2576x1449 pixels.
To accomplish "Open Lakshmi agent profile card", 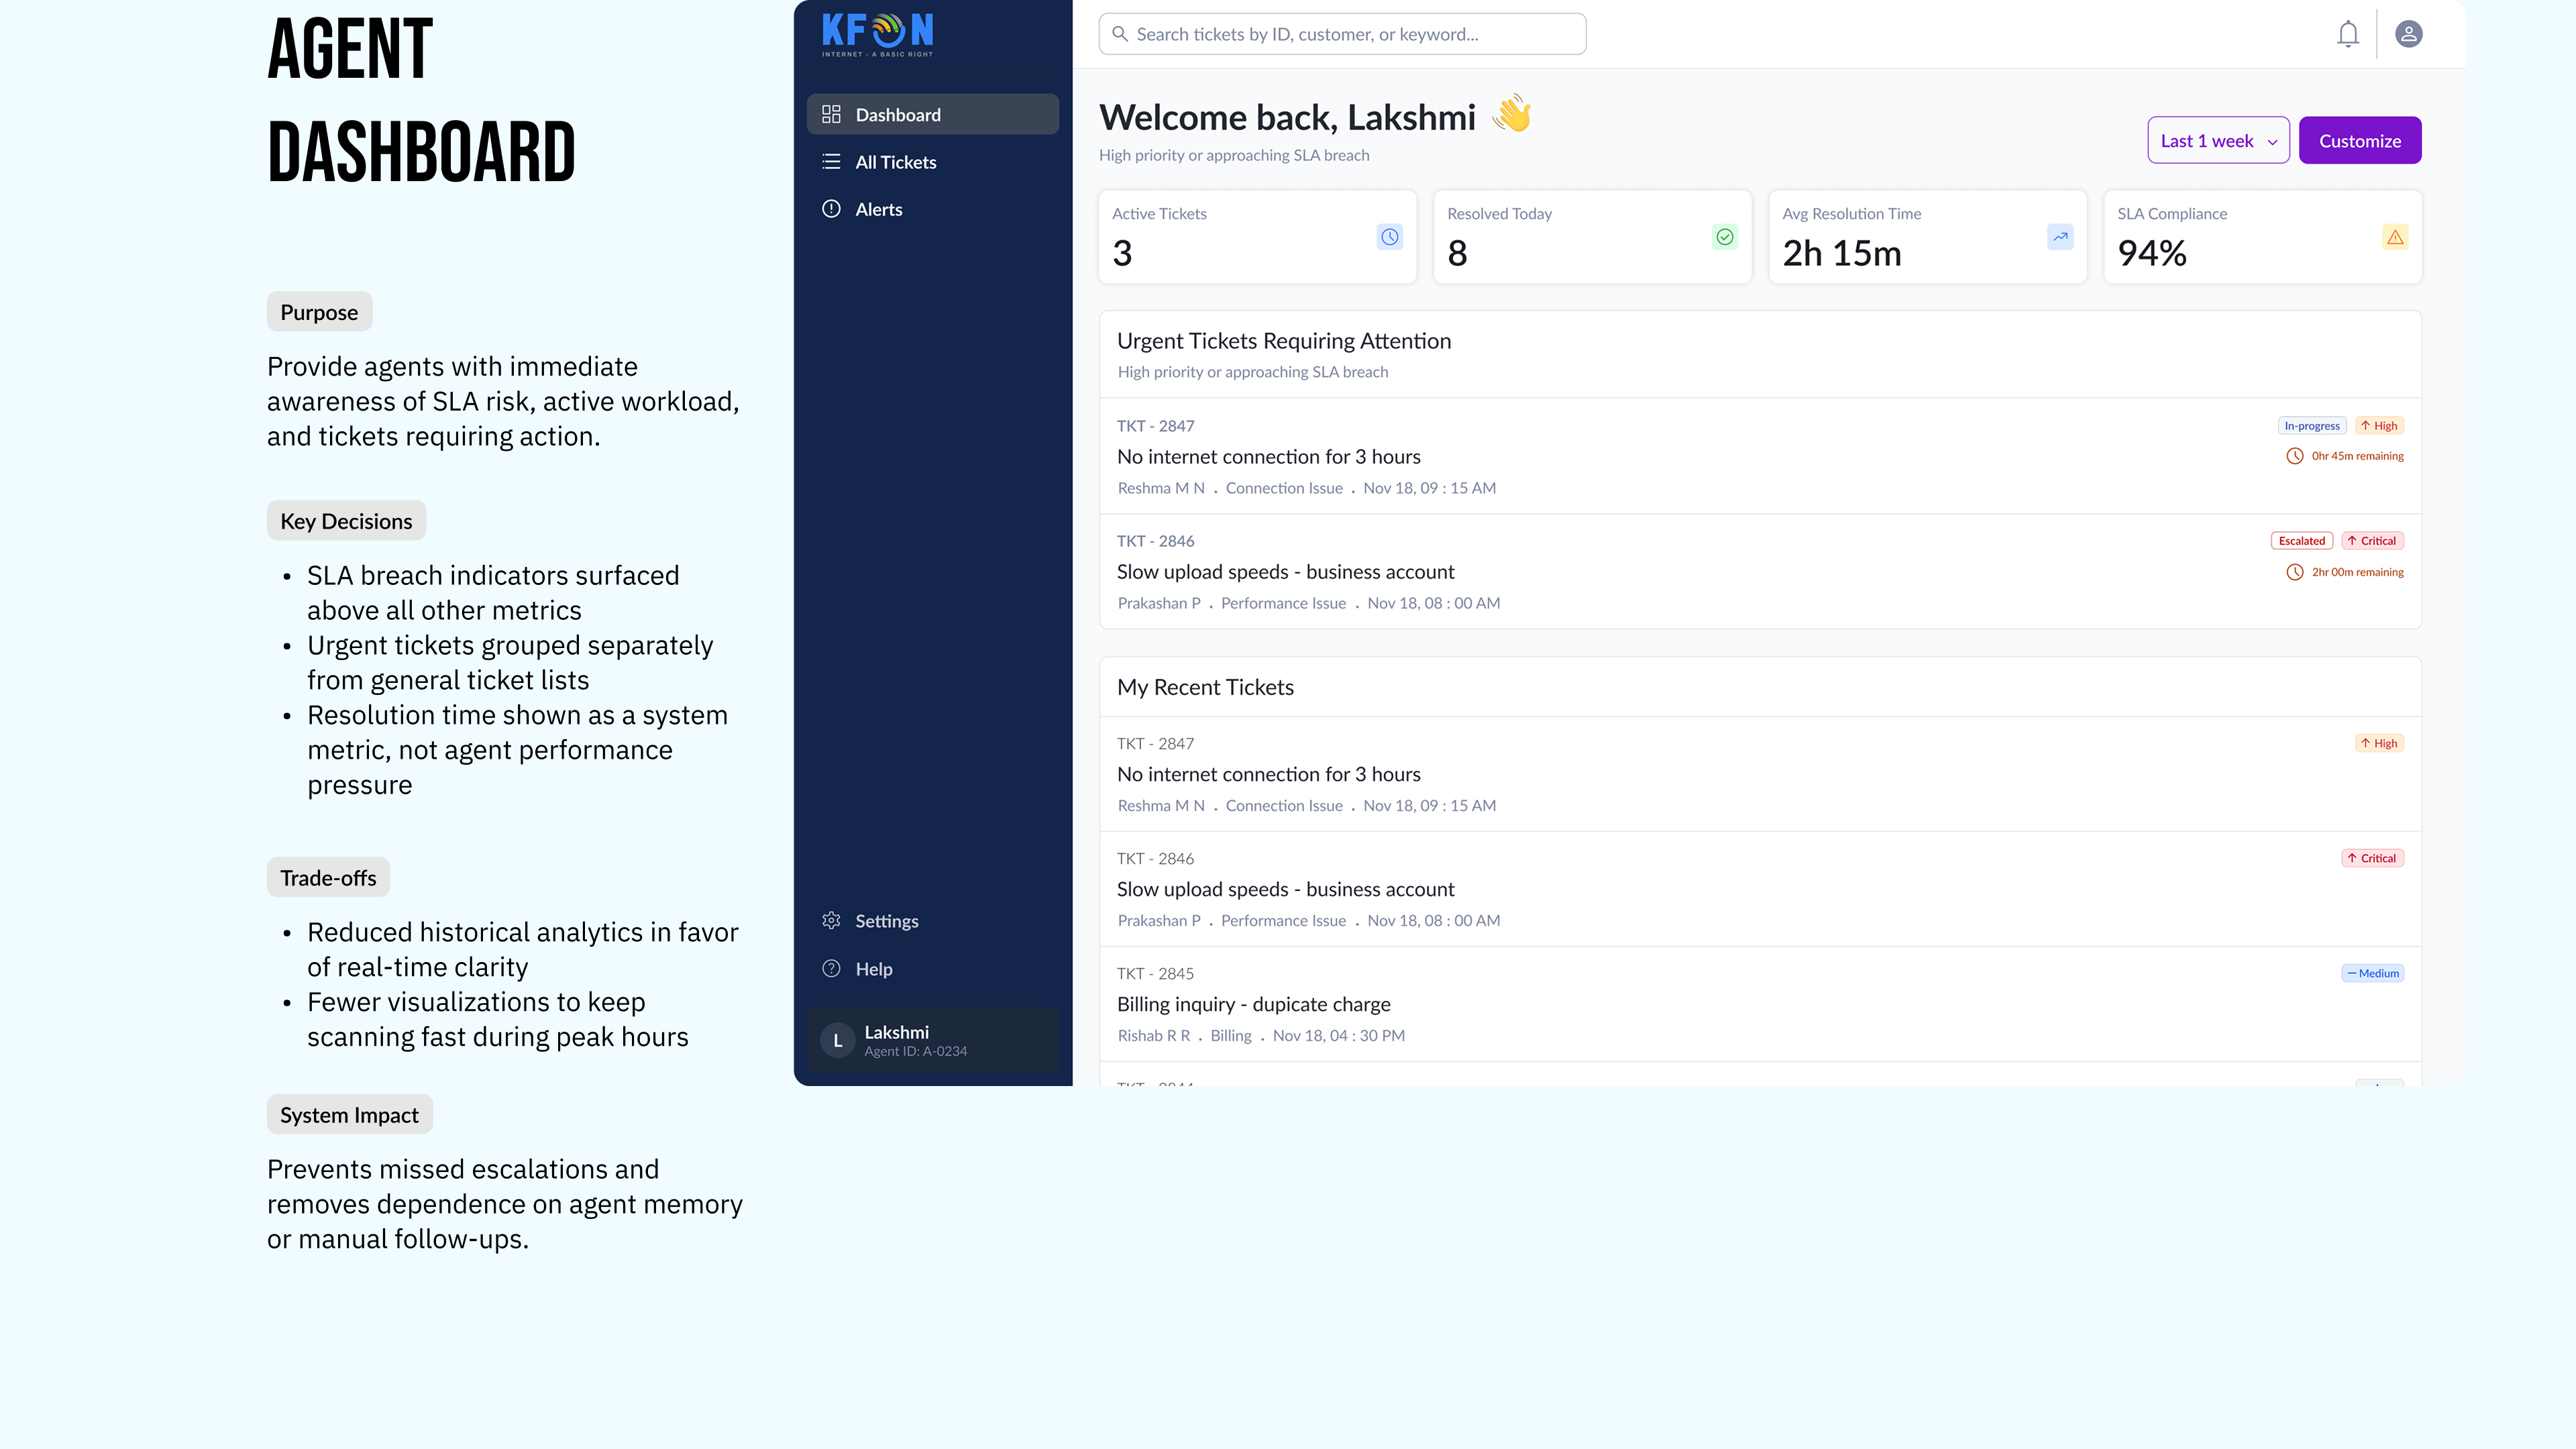I will coord(932,1040).
